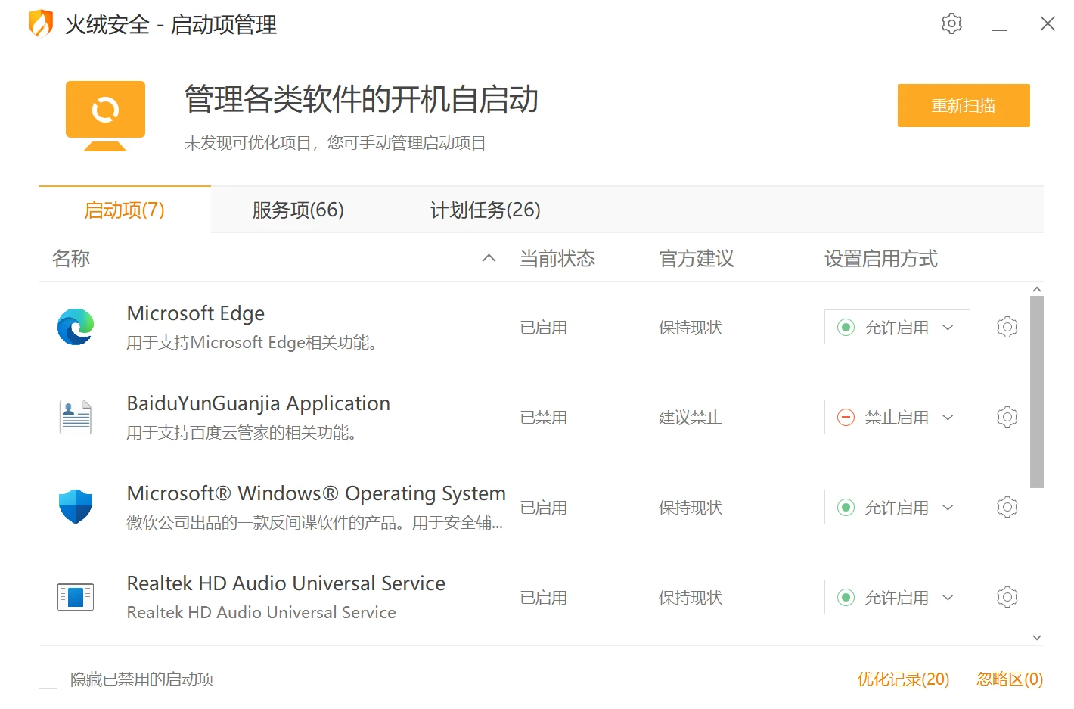
Task: Select the BaiduYunGuanjia Application entry name
Action: 259,403
